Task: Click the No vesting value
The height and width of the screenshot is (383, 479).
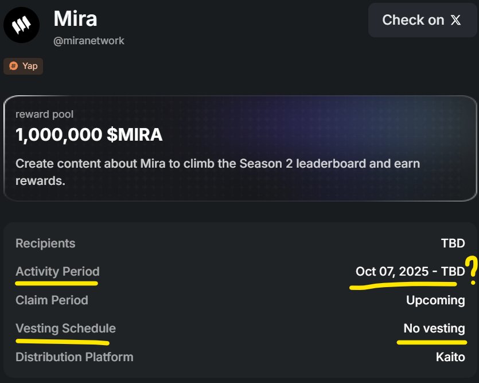Action: point(434,328)
